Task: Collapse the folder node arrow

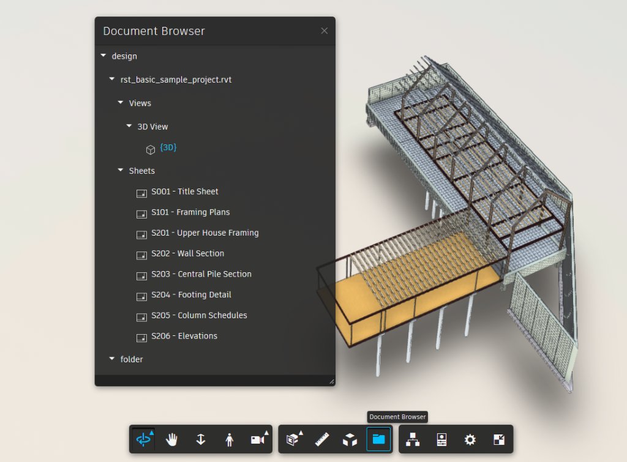Action: (x=112, y=359)
